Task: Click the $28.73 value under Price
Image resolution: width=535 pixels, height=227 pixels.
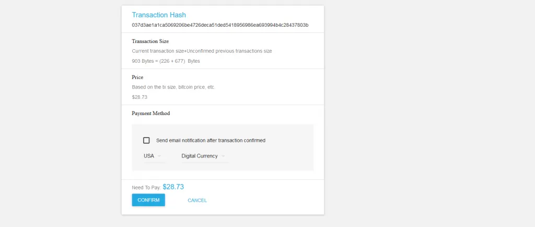Action: click(x=139, y=97)
